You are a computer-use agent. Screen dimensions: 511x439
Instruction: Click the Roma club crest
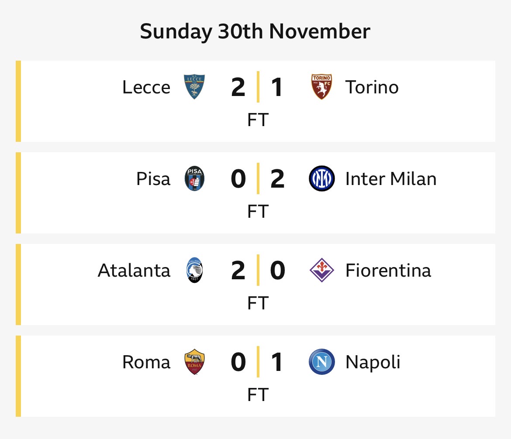point(194,362)
